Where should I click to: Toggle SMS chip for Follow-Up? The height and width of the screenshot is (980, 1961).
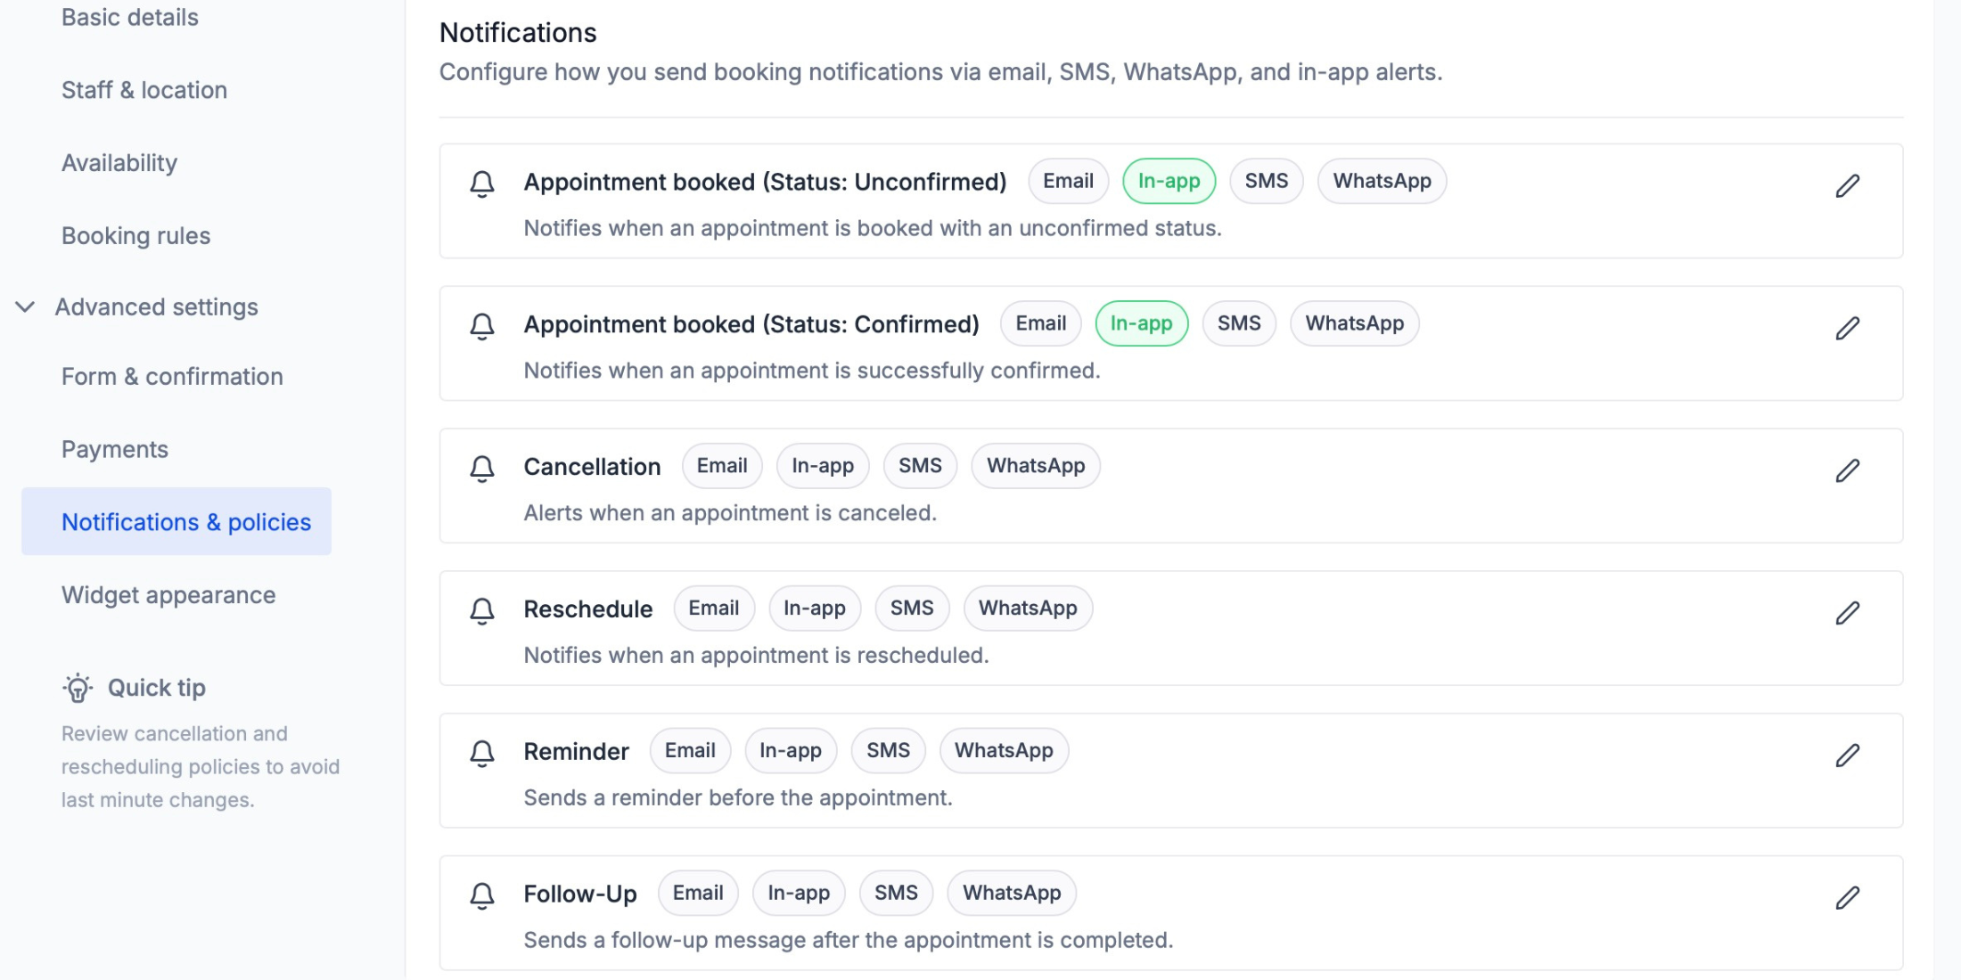click(x=896, y=893)
